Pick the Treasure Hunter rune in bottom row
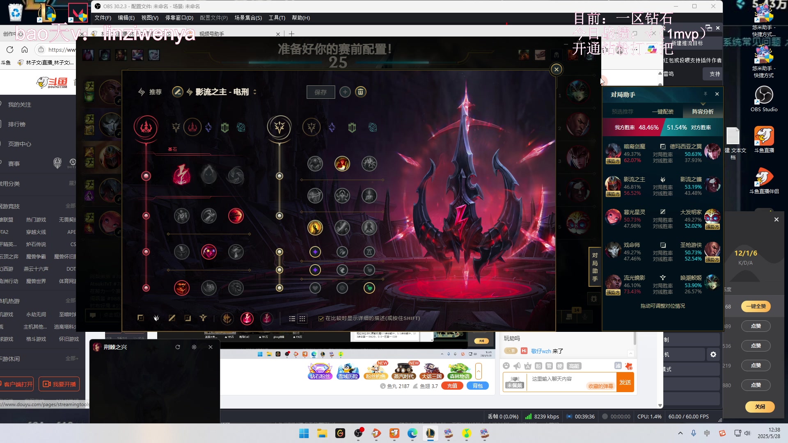Viewport: 788px width, 443px height. (181, 288)
